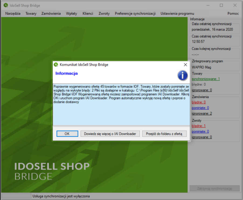Click the next sync time placeholder --:--:--
Image resolution: width=243 pixels, height=200 pixels.
(x=195, y=55)
